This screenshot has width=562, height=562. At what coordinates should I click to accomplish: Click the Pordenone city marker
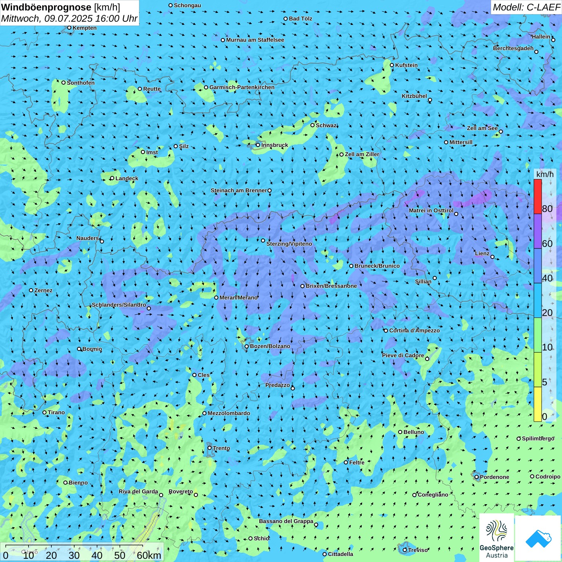coord(476,477)
